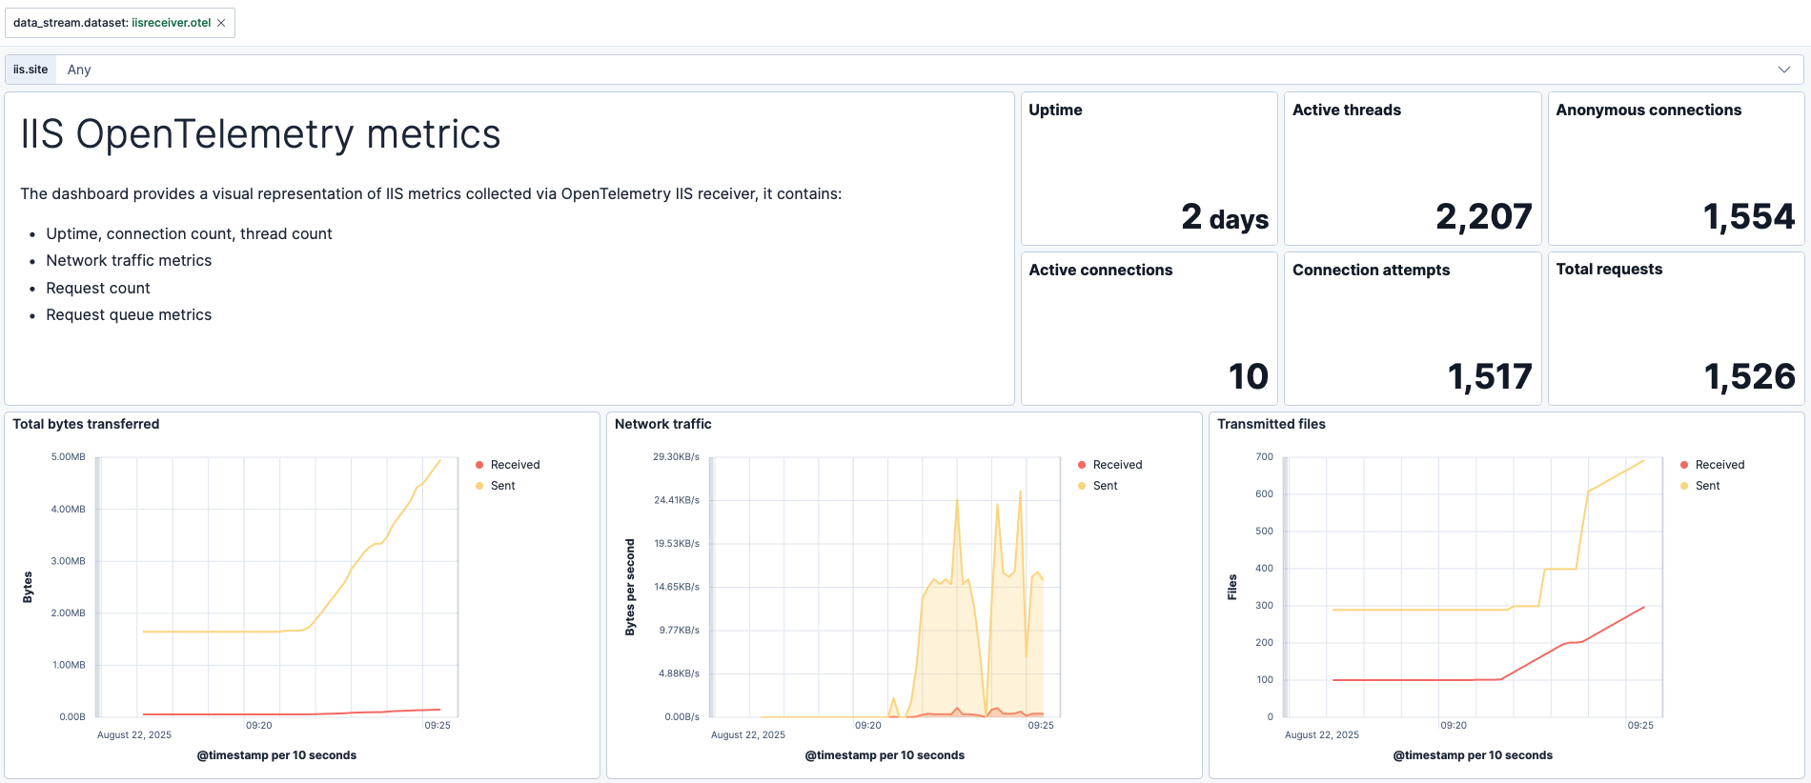The width and height of the screenshot is (1811, 783).
Task: Select the Uptime metric panel title
Action: 1055,110
